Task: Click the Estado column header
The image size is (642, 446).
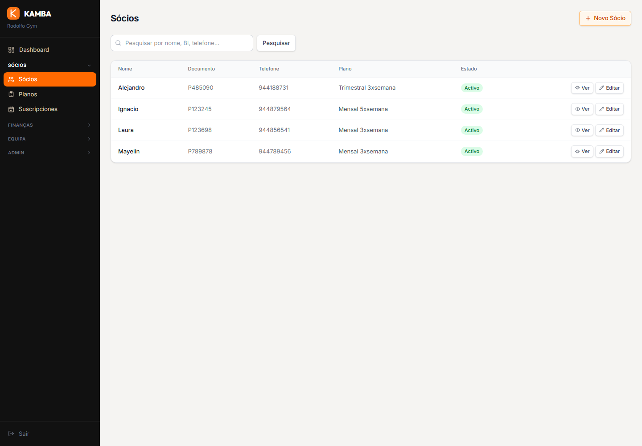Action: click(469, 69)
